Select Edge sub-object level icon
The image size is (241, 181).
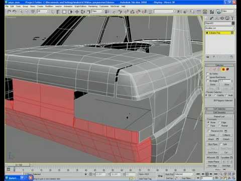tap(214, 69)
